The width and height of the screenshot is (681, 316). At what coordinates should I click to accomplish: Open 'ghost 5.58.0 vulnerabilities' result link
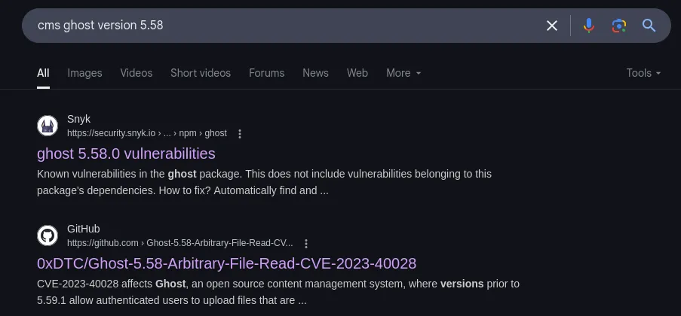pos(127,153)
